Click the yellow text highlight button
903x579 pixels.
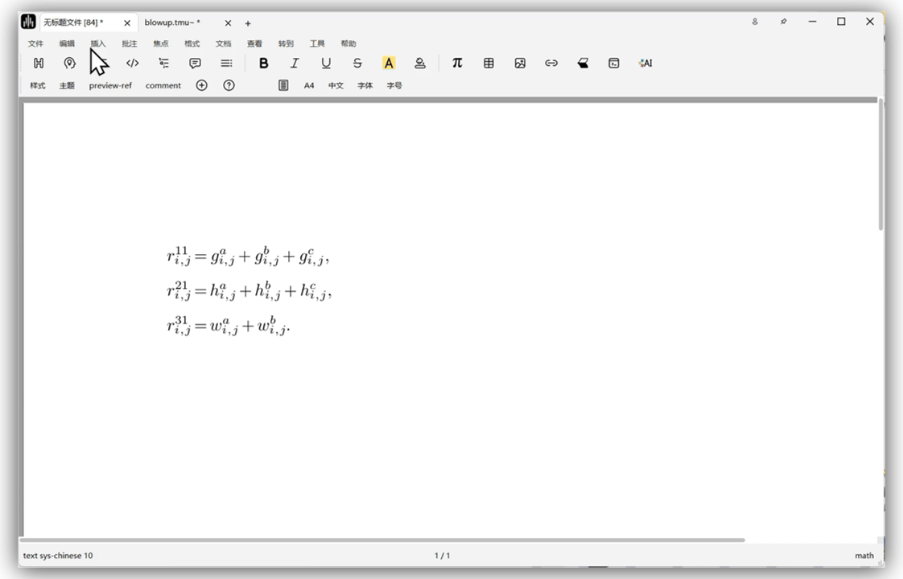[389, 63]
